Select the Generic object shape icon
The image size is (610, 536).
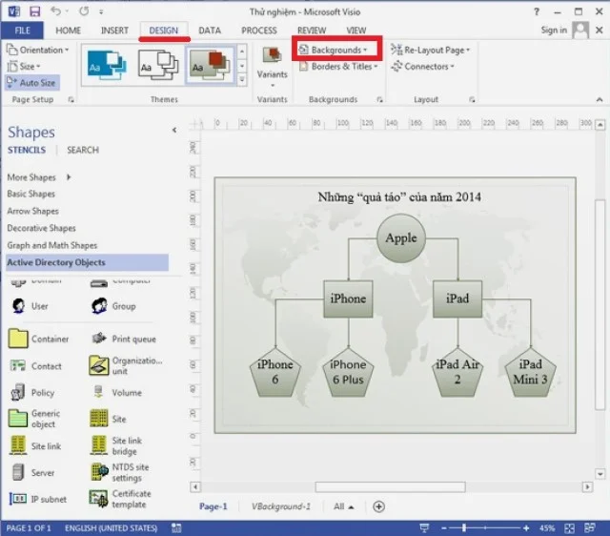click(17, 419)
